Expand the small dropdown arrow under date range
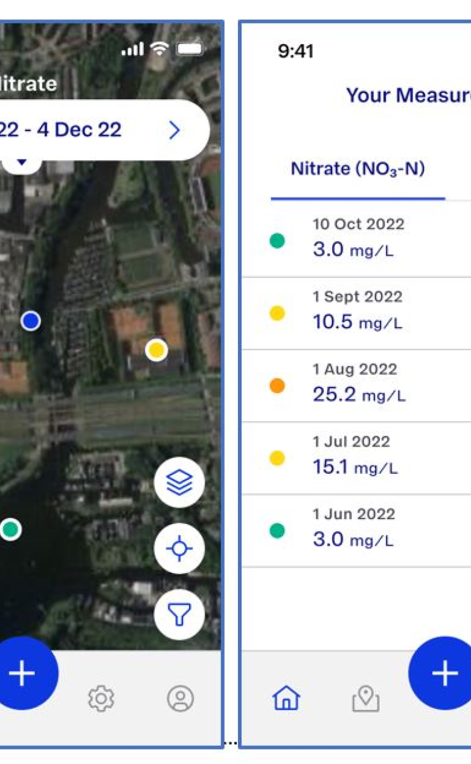Image resolution: width=471 pixels, height=764 pixels. click(x=22, y=162)
